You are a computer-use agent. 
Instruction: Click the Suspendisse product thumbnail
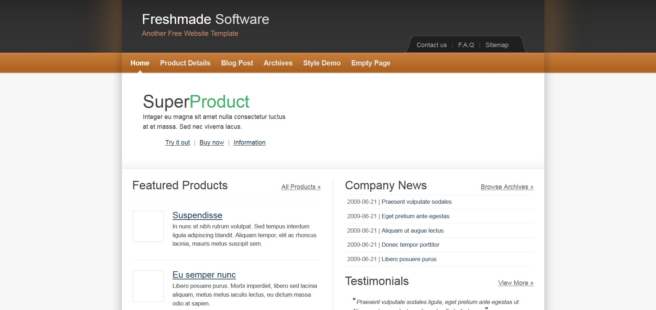click(x=148, y=226)
